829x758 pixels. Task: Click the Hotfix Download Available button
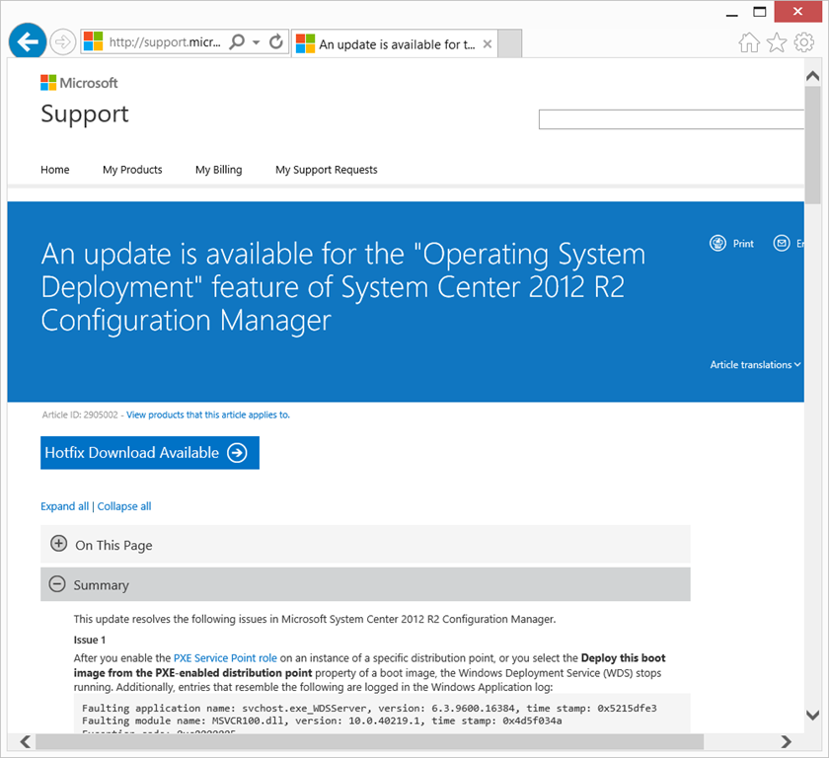click(x=150, y=453)
